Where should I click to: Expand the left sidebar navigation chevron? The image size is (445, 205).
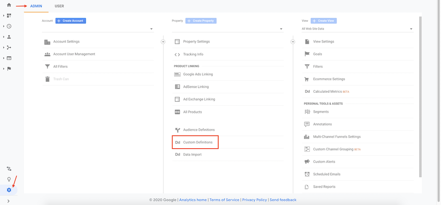coord(9,201)
